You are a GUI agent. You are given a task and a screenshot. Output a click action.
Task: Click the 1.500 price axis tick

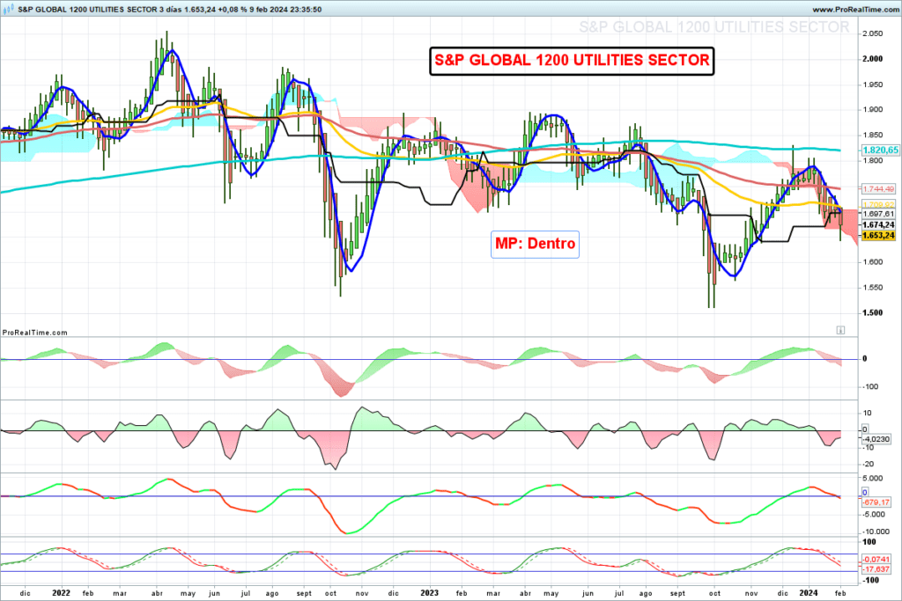pos(873,313)
